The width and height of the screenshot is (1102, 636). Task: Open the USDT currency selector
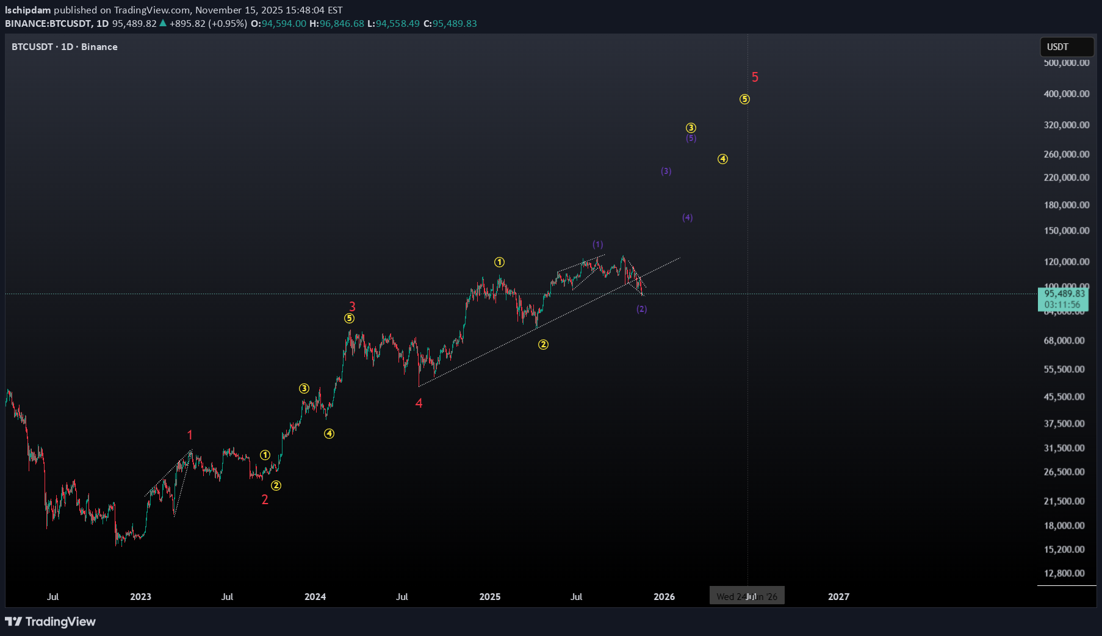click(x=1066, y=47)
